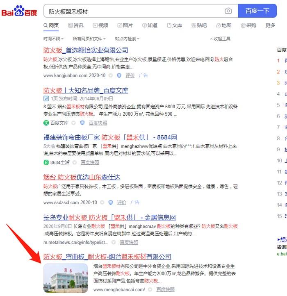This screenshot has height=296, width=287.
Task: Open 百度快照 for menghebancai.com result
Action: pyautogui.click(x=165, y=289)
